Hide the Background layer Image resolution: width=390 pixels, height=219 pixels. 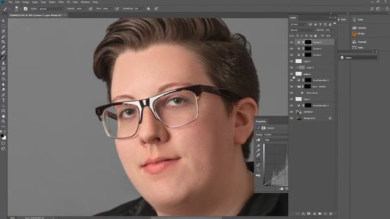291,118
